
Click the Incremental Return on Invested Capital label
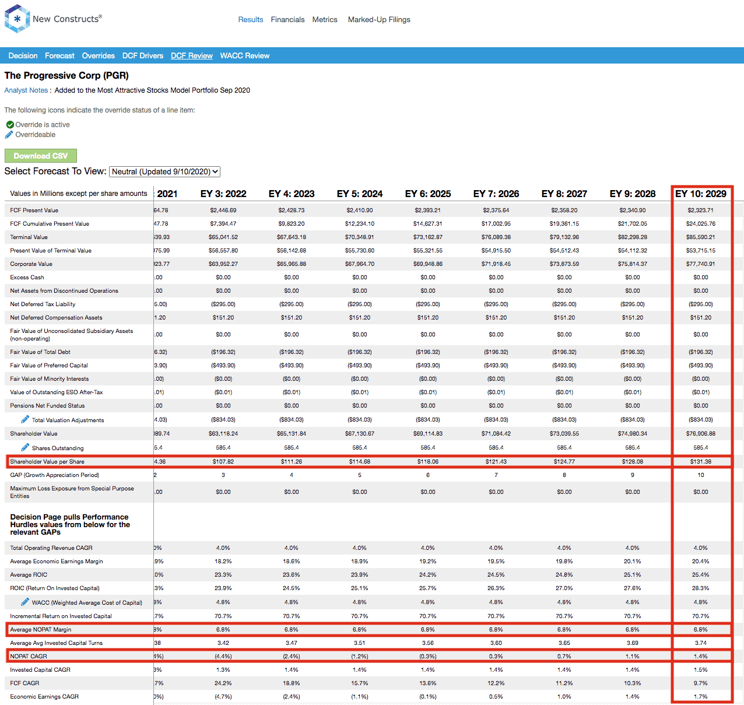tap(61, 616)
